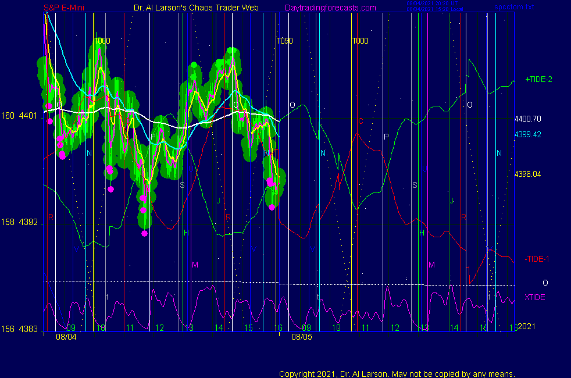Click the 08/04/2021 15:20 Local timestamp
This screenshot has height=378, width=571.
click(x=435, y=9)
